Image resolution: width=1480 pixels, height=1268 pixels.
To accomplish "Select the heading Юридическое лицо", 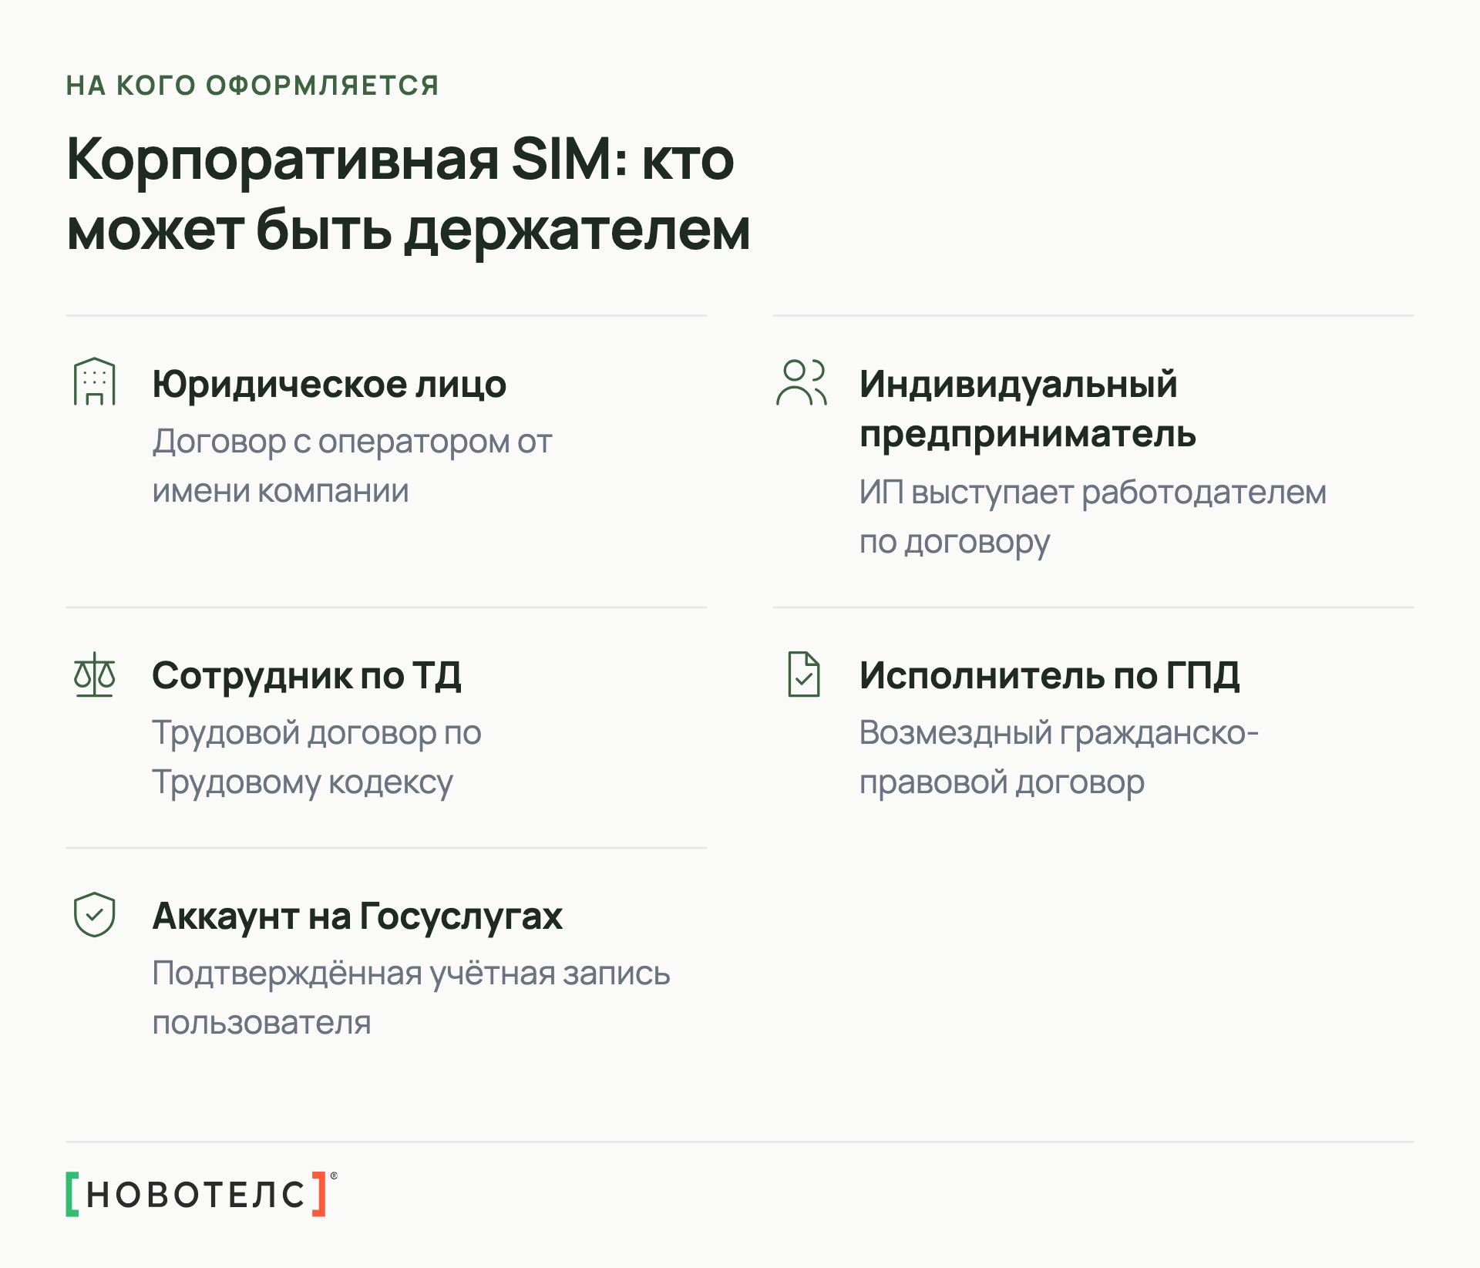I will click(x=329, y=384).
